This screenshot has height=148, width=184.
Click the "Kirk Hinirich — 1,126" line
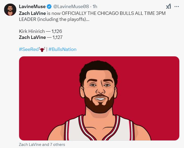40,31
